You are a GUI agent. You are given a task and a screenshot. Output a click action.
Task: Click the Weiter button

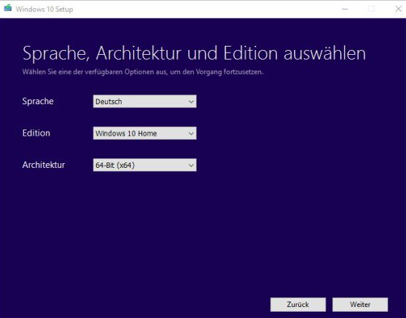tap(360, 304)
